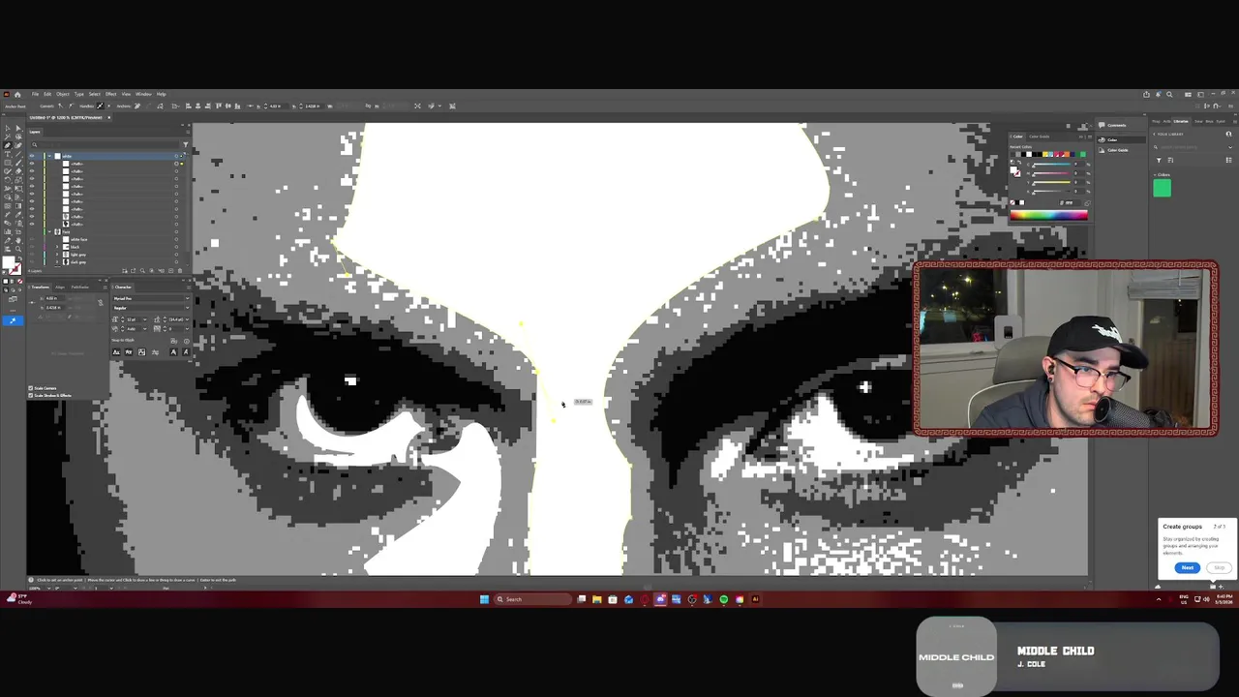The height and width of the screenshot is (697, 1239).
Task: Switch to the Color Guide tab
Action: click(x=1040, y=136)
